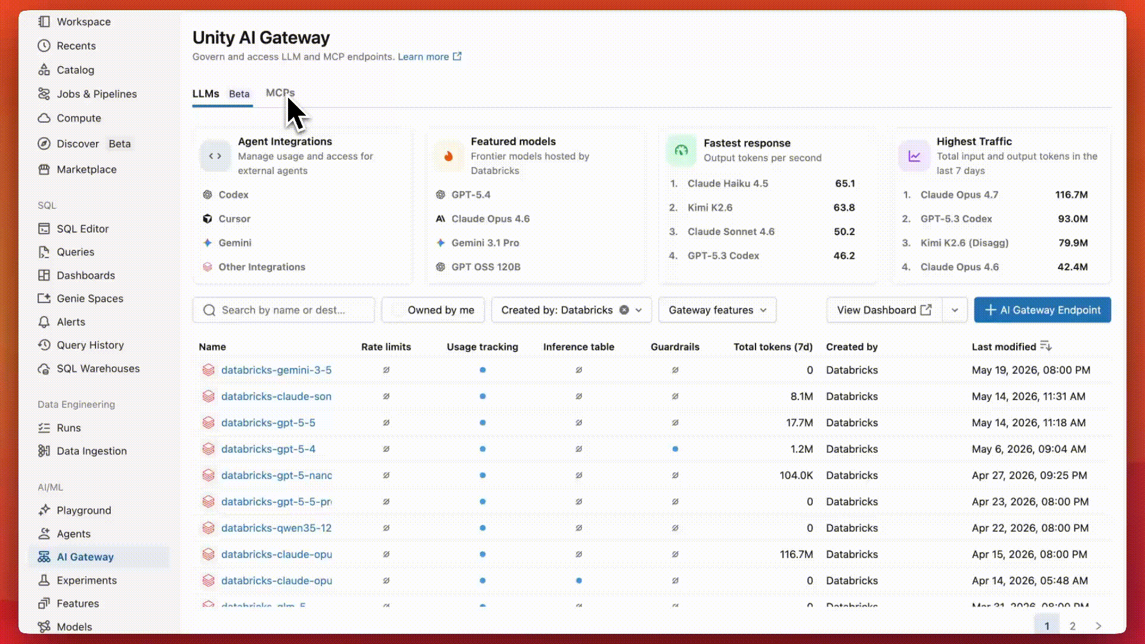Select page 1 in pagination
This screenshot has height=644, width=1145.
click(x=1047, y=626)
